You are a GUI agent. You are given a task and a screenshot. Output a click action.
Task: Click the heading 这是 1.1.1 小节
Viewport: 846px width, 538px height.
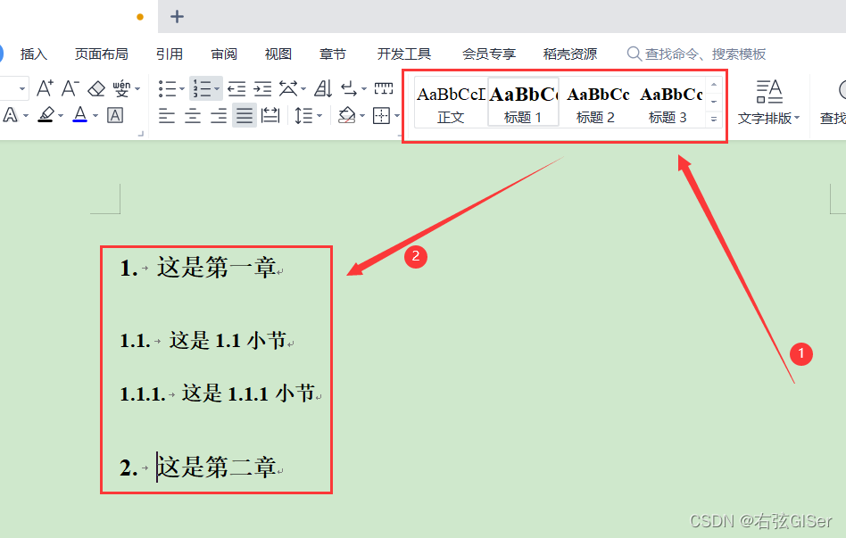pyautogui.click(x=249, y=394)
